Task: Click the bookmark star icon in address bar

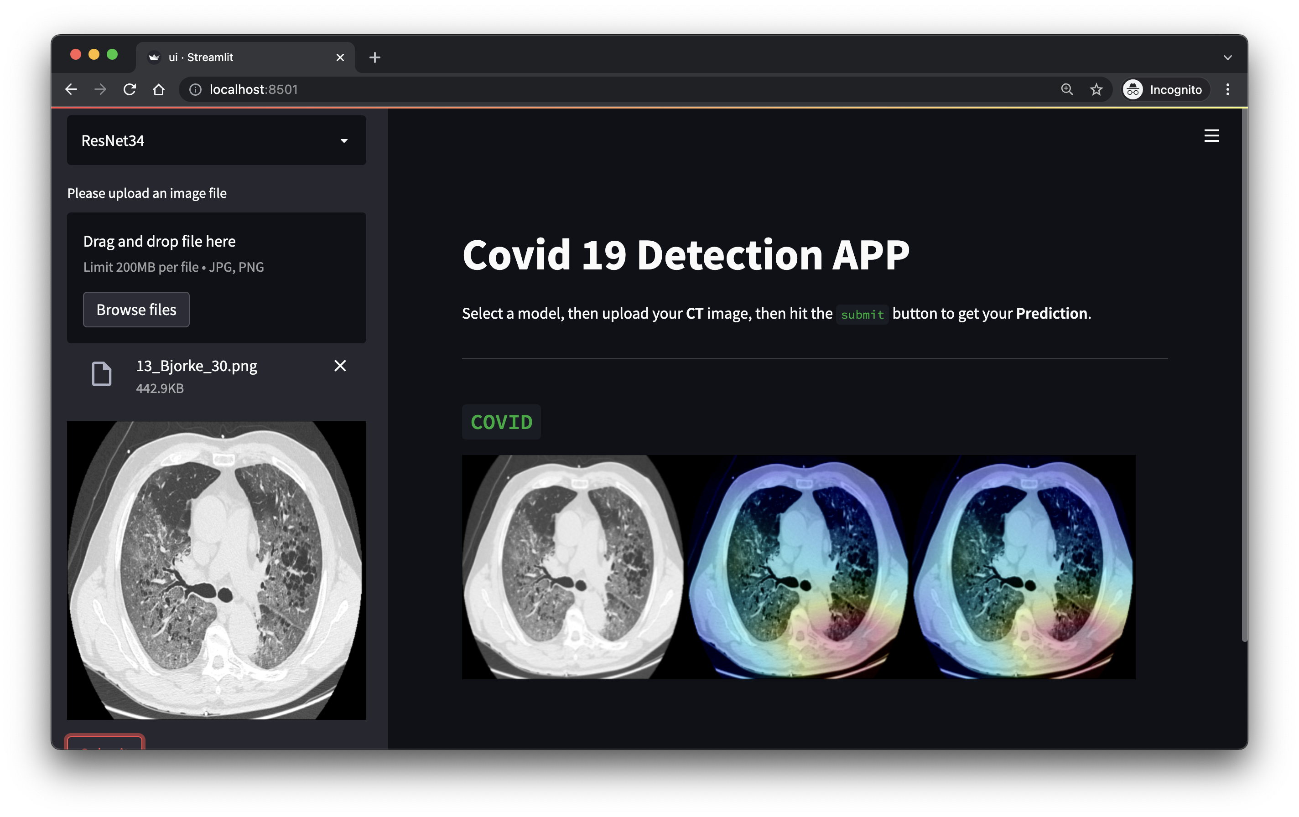Action: (1095, 89)
